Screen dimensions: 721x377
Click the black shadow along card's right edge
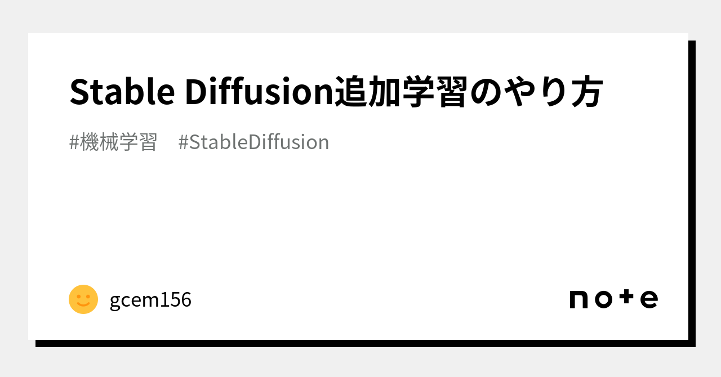pos(692,191)
